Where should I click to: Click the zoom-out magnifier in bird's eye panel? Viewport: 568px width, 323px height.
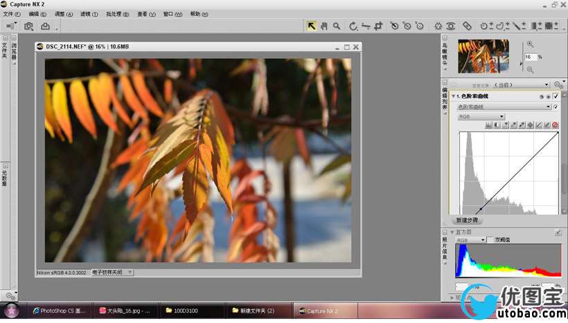(x=530, y=69)
